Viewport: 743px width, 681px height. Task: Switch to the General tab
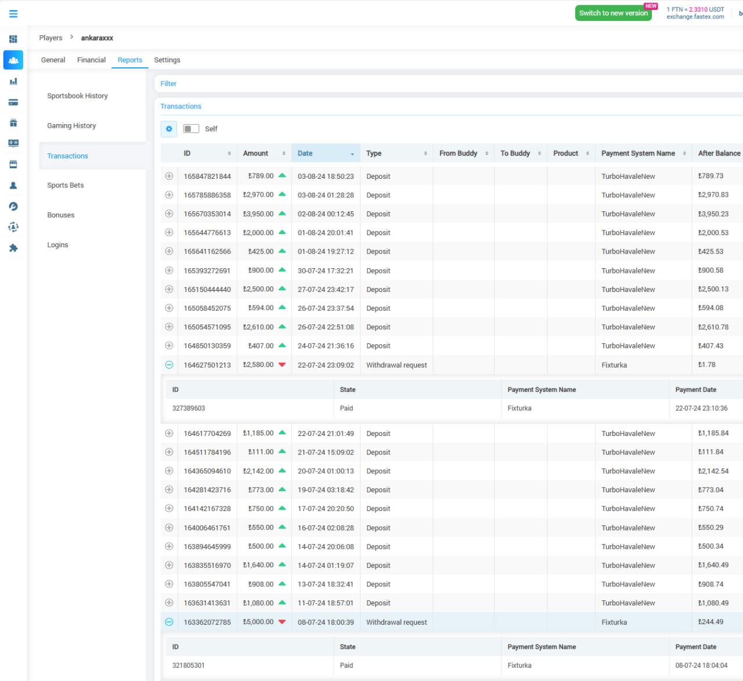53,60
